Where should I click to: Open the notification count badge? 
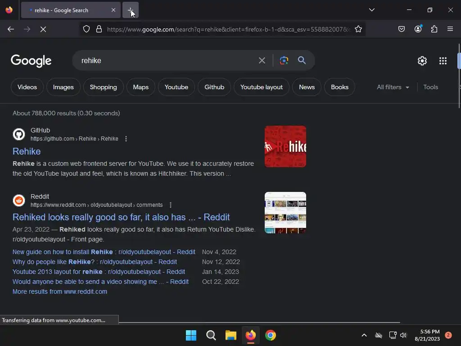click(x=448, y=335)
